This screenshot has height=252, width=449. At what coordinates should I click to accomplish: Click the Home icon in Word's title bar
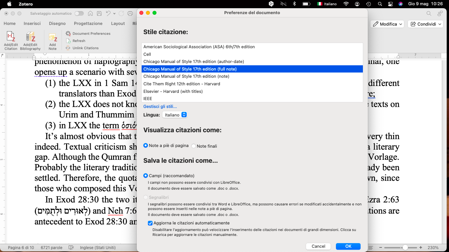pyautogui.click(x=90, y=13)
